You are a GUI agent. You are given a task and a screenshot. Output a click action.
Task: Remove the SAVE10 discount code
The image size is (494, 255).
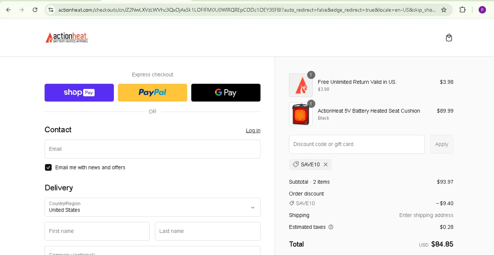coord(326,165)
